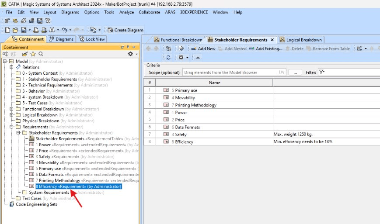Open the save options dropdown arrow

(x=30, y=30)
